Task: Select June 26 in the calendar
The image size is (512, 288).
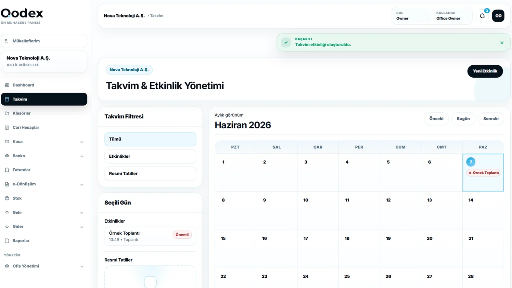Action: click(400, 278)
